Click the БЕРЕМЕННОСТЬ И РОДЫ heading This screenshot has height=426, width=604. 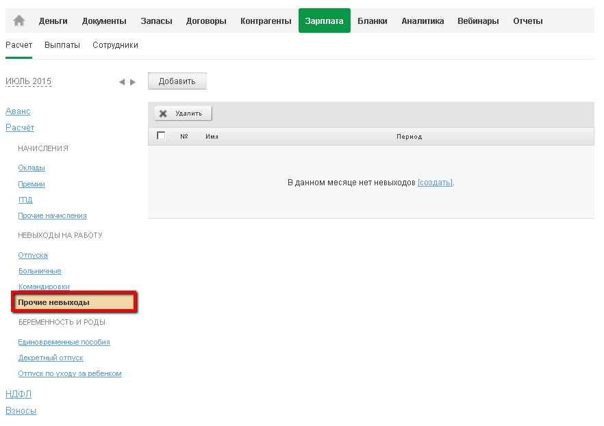(x=62, y=322)
